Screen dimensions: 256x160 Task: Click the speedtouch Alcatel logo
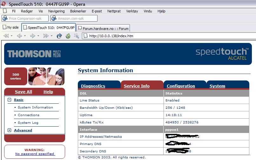click(222, 54)
